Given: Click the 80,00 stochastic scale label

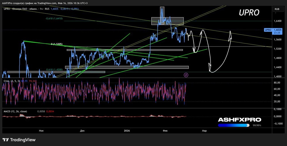Looking at the screenshot, I should pyautogui.click(x=278, y=83).
